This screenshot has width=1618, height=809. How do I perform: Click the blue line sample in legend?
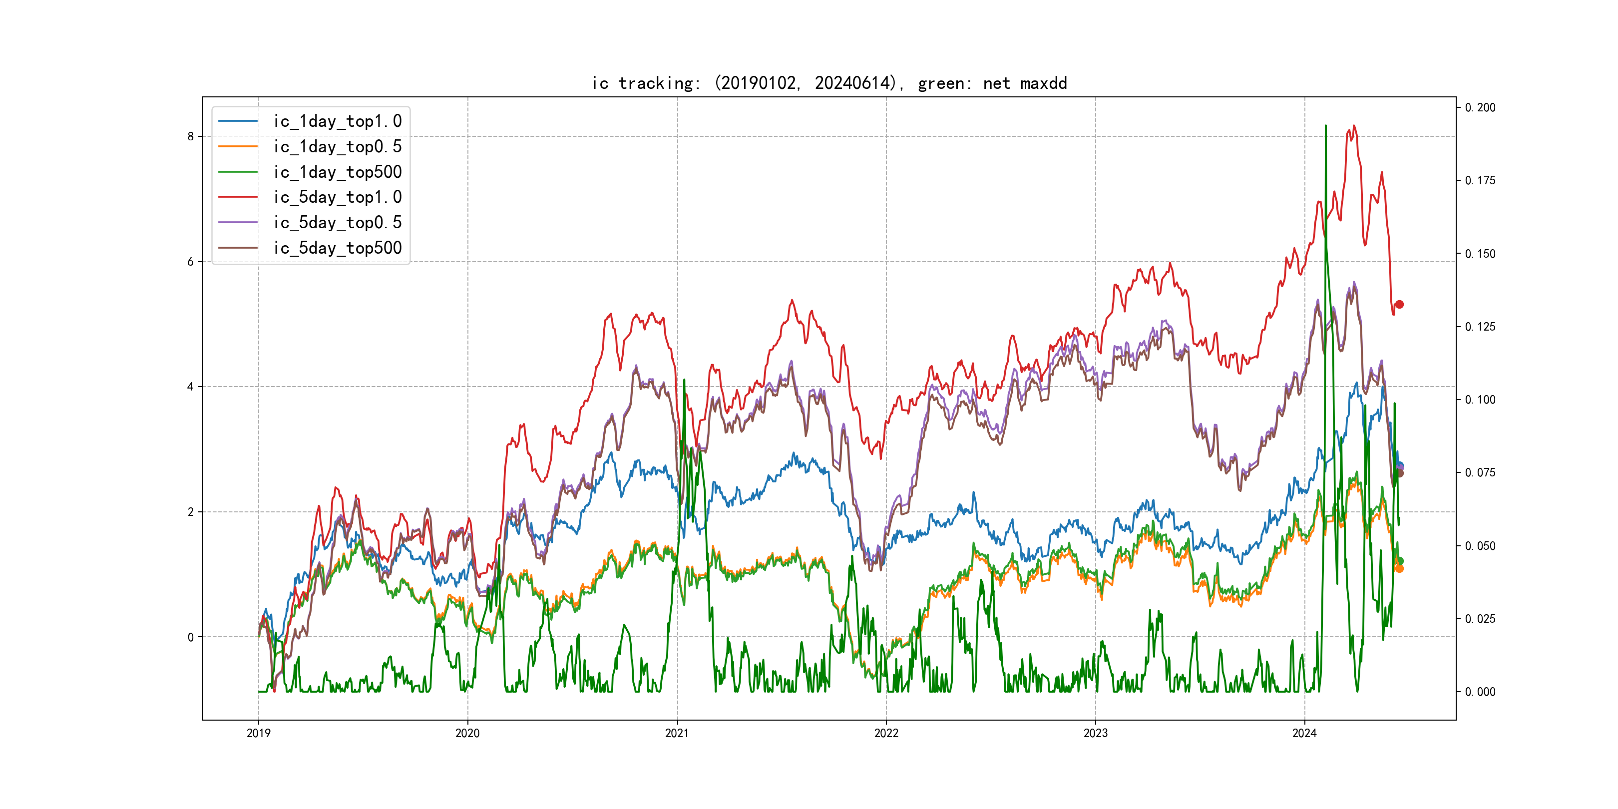coord(237,120)
